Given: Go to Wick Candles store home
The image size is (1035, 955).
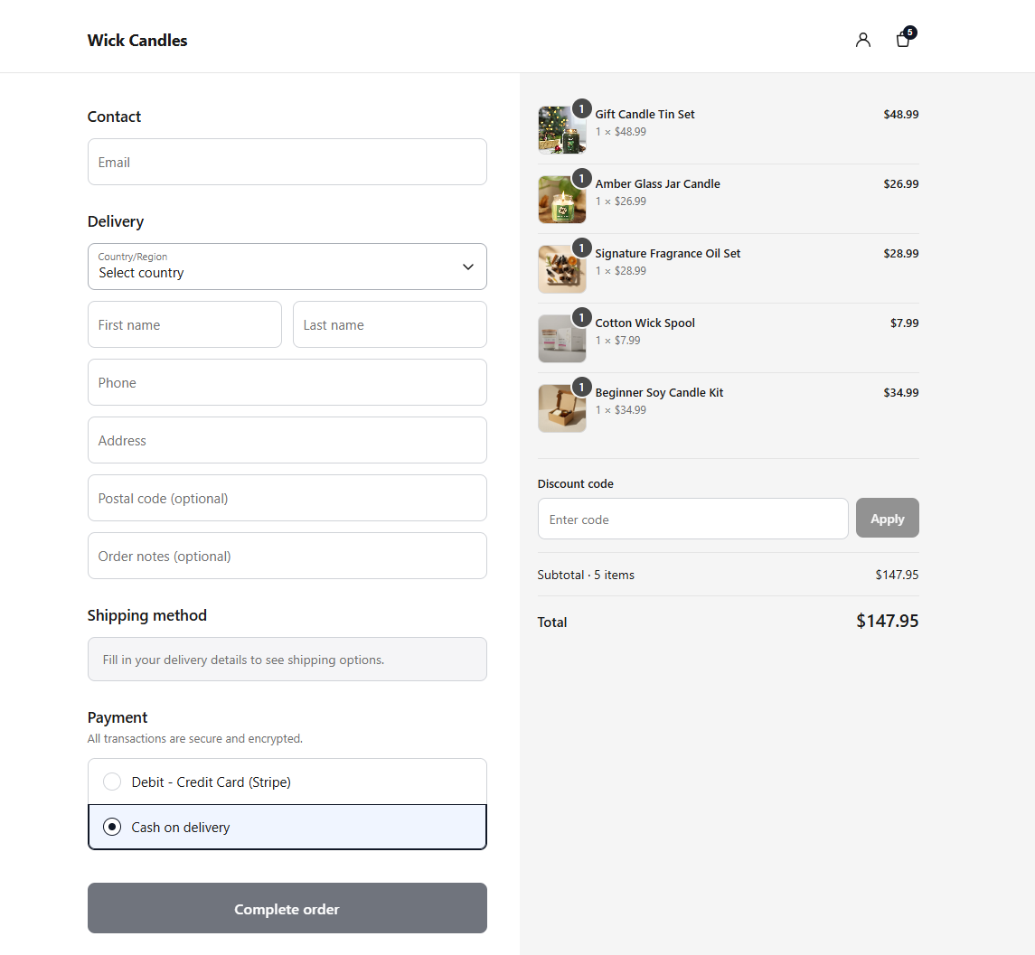Looking at the screenshot, I should [137, 41].
